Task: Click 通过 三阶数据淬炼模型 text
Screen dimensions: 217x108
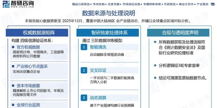Action: point(103,41)
